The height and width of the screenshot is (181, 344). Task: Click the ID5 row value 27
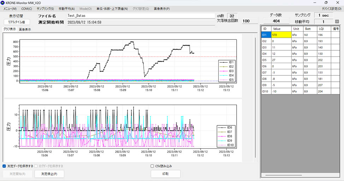(x=281, y=60)
